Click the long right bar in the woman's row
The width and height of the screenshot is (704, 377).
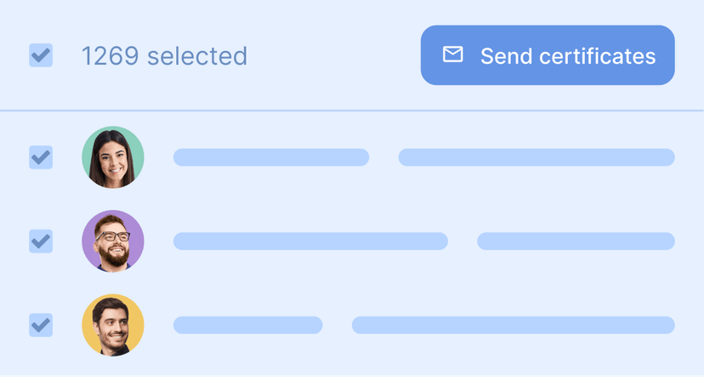tap(536, 157)
